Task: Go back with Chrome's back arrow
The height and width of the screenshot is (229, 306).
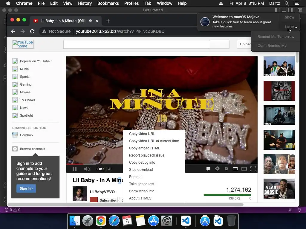Action: pyautogui.click(x=13, y=31)
